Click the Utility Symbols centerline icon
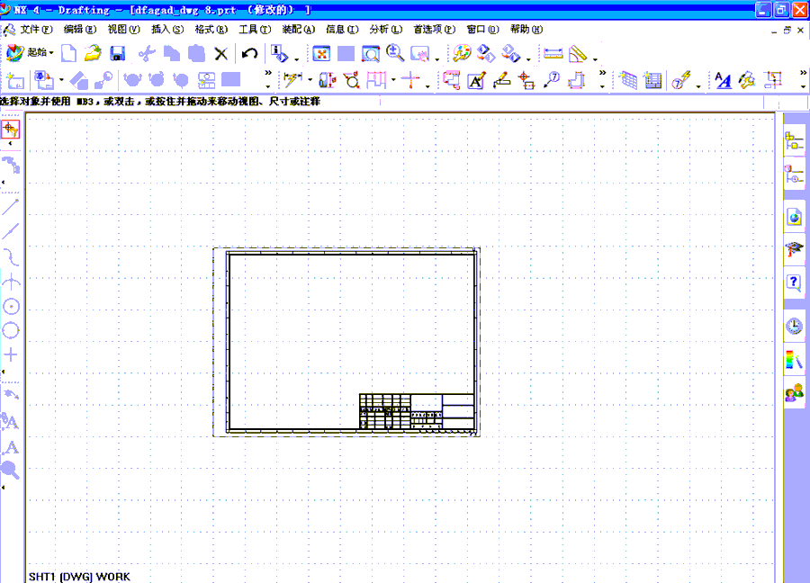 point(526,81)
